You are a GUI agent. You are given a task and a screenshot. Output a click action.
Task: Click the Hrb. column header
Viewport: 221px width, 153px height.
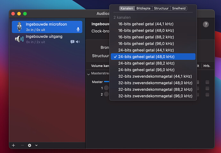(x=207, y=66)
